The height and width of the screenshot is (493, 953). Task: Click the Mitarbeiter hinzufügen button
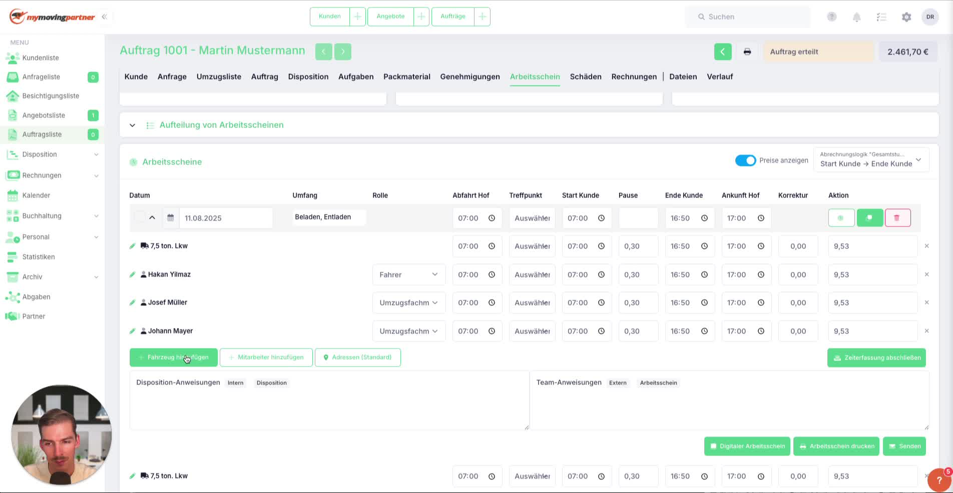pyautogui.click(x=266, y=357)
